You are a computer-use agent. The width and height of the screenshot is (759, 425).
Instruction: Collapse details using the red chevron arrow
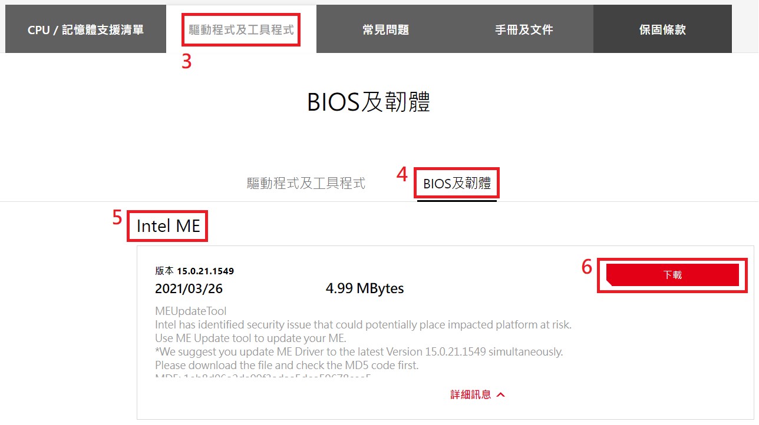pyautogui.click(x=501, y=395)
